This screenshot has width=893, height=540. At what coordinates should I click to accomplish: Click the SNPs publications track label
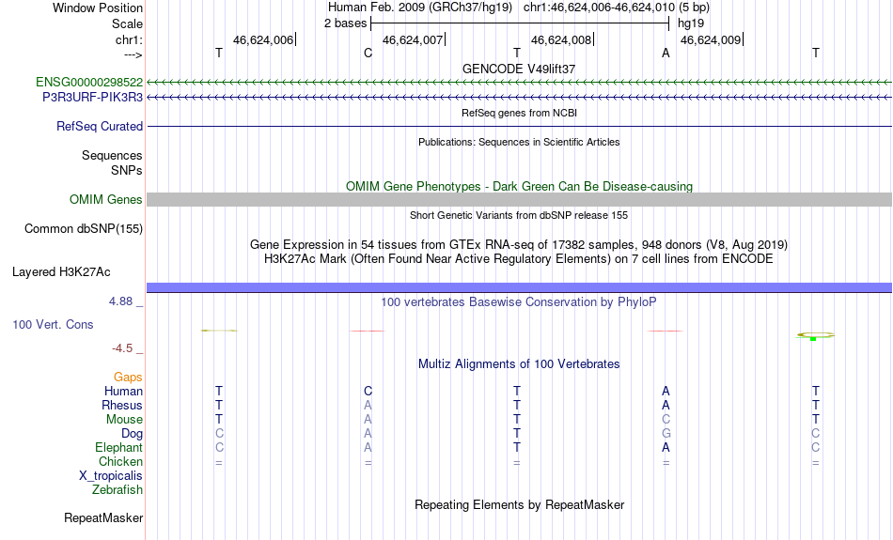tap(127, 170)
